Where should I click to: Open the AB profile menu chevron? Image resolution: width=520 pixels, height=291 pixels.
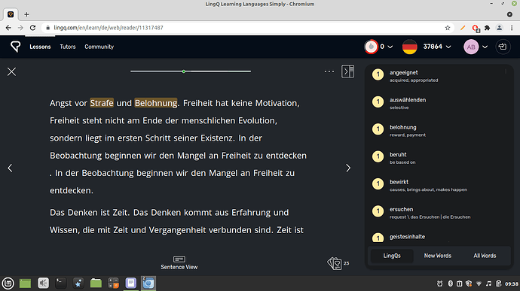point(485,47)
